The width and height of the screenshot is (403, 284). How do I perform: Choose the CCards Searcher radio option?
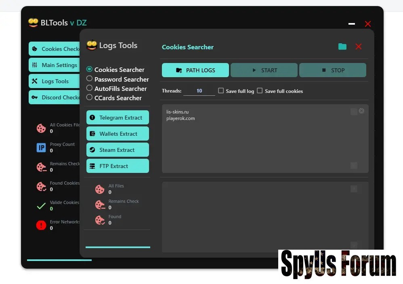click(x=90, y=97)
